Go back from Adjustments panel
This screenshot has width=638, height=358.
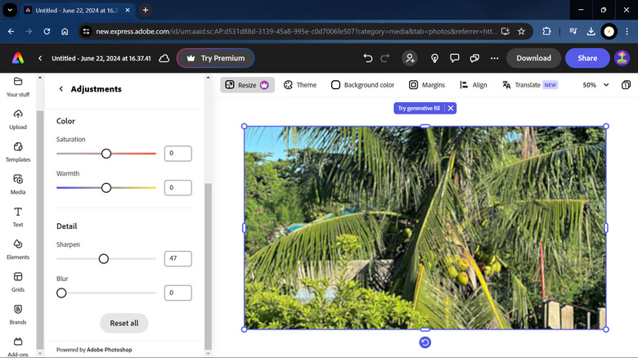point(61,89)
